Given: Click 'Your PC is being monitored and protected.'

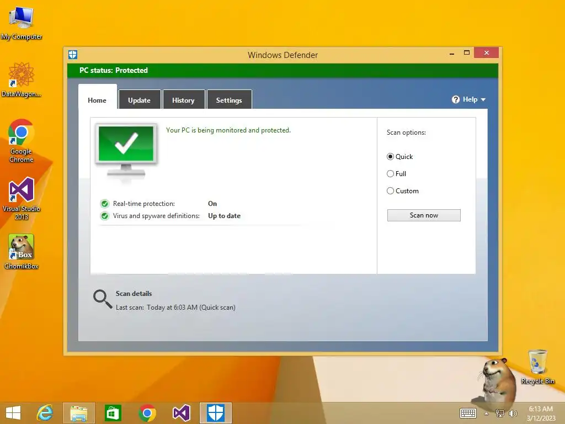Looking at the screenshot, I should coord(228,130).
